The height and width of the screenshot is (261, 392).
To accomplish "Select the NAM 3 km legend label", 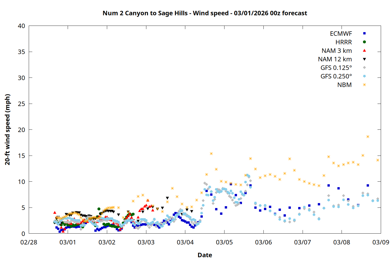I will coord(337,51).
